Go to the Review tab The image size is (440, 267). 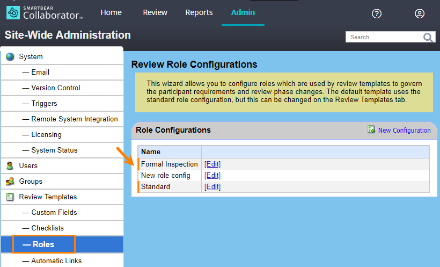coord(155,12)
